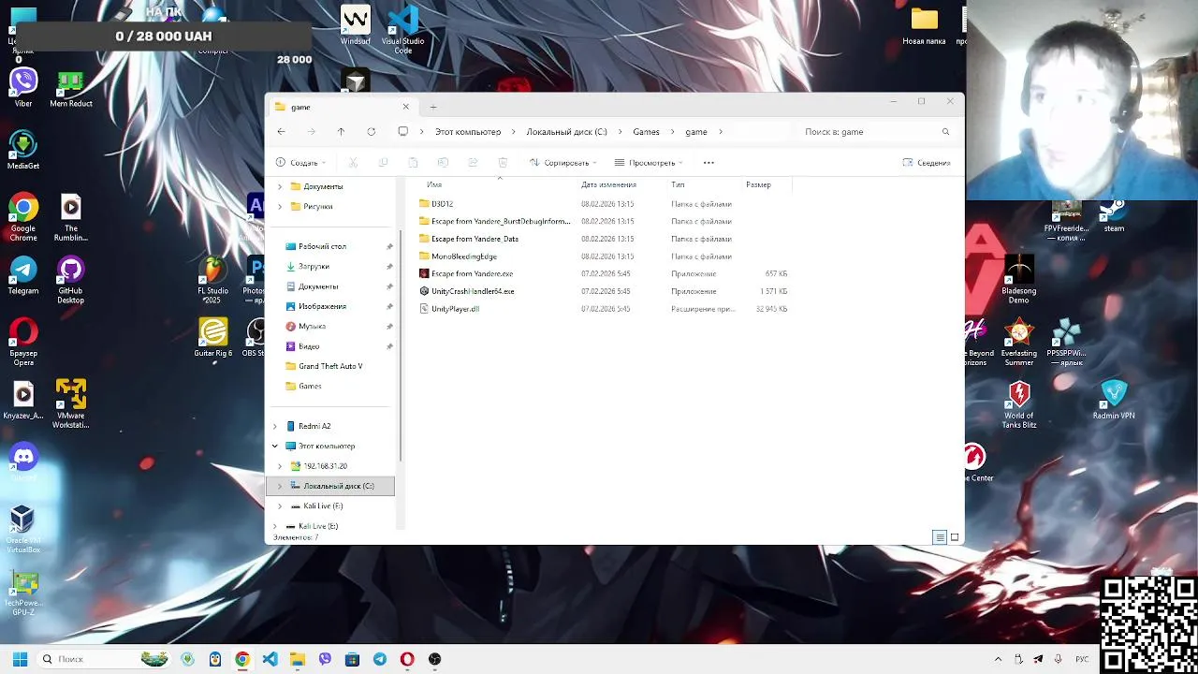The width and height of the screenshot is (1198, 674).
Task: Switch to details list view
Action: [x=939, y=537]
